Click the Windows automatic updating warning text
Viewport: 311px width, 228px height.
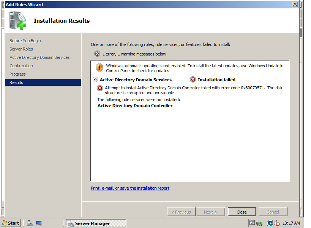[x=195, y=68]
